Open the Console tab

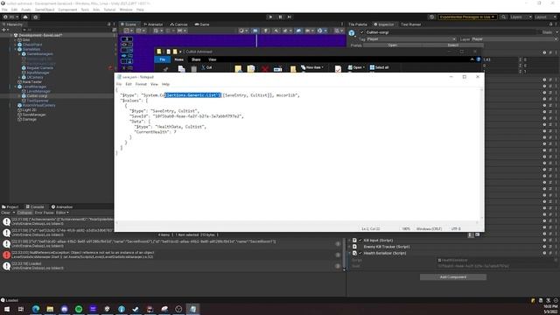[35, 206]
